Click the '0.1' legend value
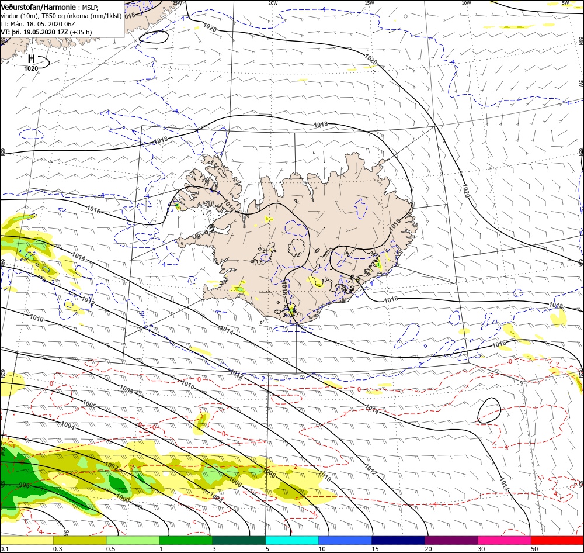Viewport: 584px width, 553px height. coord(4,549)
